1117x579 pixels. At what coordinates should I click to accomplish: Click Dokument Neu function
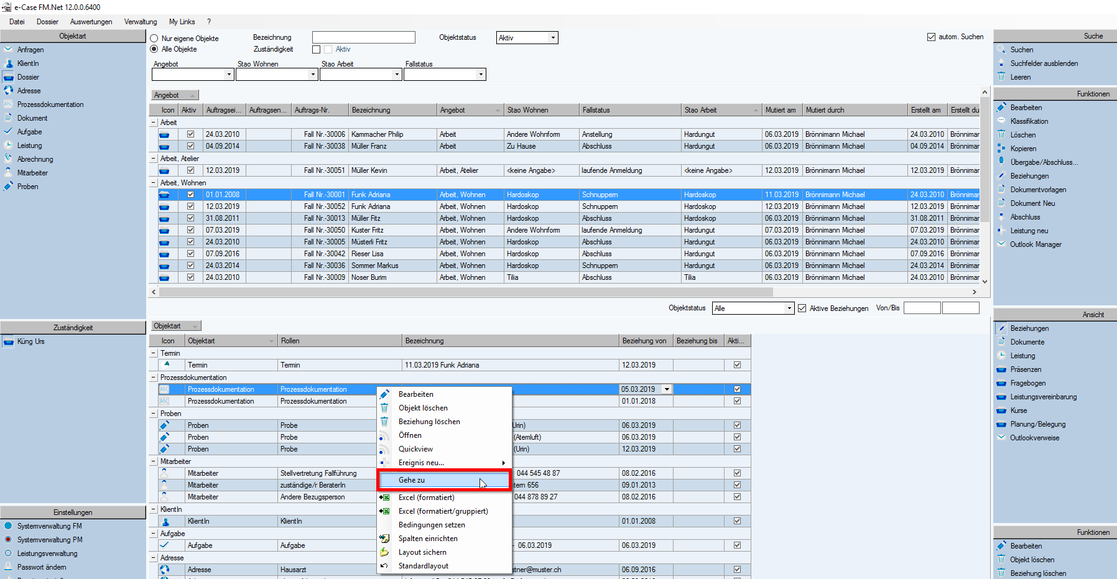1032,203
